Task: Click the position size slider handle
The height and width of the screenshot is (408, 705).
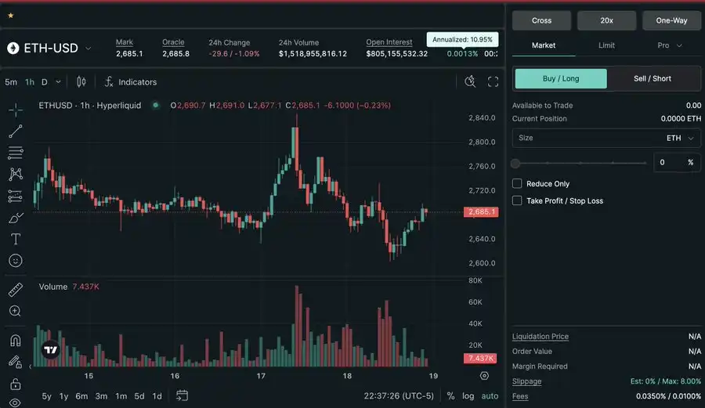Action: 515,163
